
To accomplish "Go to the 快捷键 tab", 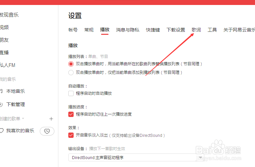I will point(153,30).
